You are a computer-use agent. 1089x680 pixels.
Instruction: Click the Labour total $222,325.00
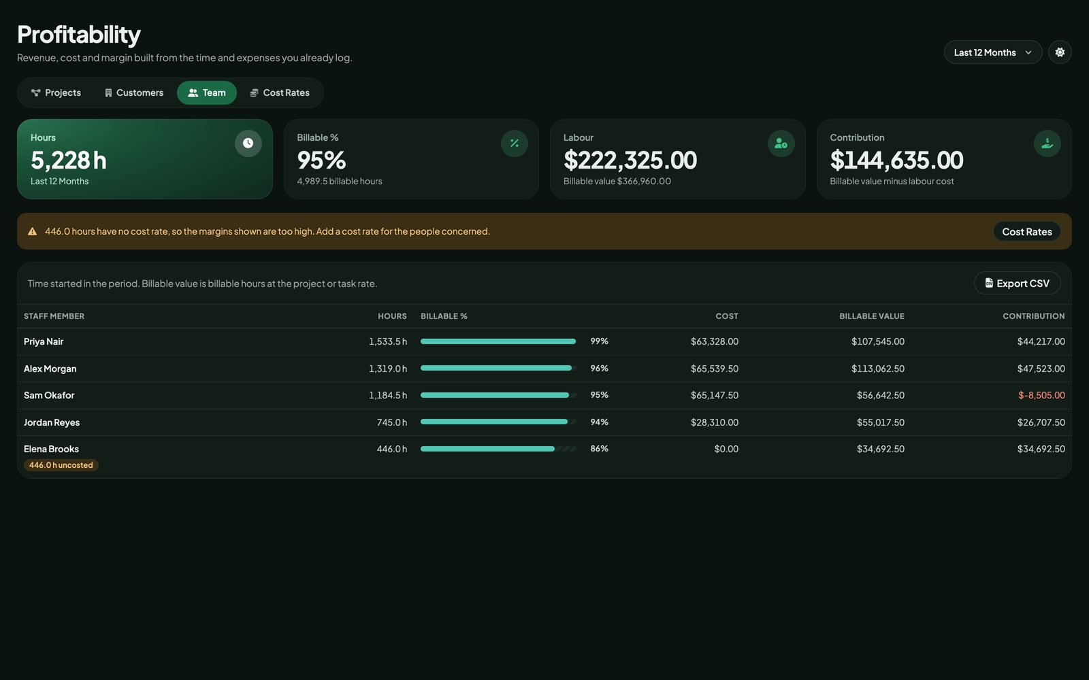click(630, 160)
